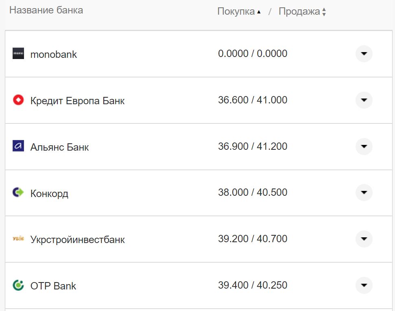Toggle open the monobank row details

tap(364, 54)
